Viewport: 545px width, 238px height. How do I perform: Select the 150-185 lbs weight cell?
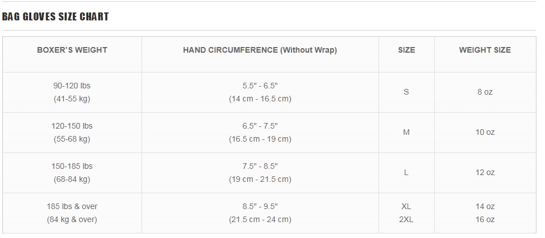[72, 172]
